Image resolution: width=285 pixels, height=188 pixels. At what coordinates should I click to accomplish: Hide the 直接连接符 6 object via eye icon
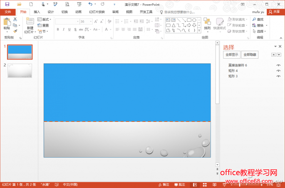[x=278, y=65]
